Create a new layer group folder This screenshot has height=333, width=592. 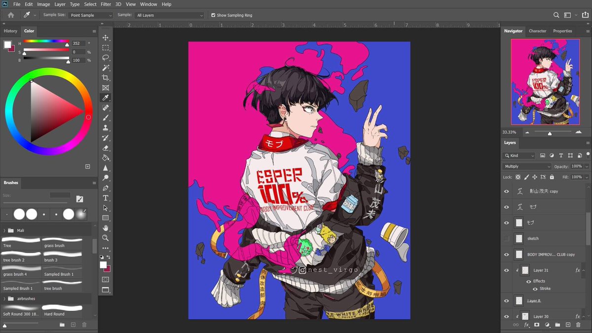[557, 325]
